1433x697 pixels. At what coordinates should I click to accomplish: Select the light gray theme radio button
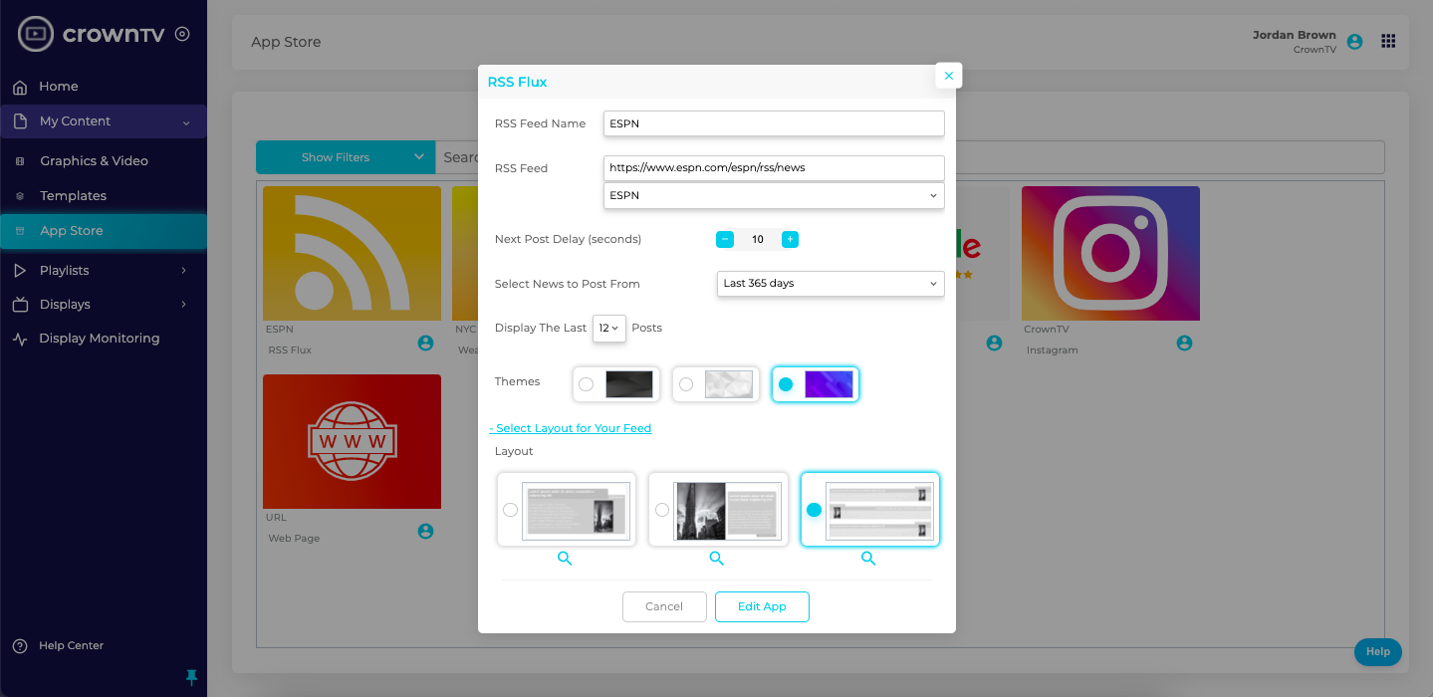pos(685,384)
